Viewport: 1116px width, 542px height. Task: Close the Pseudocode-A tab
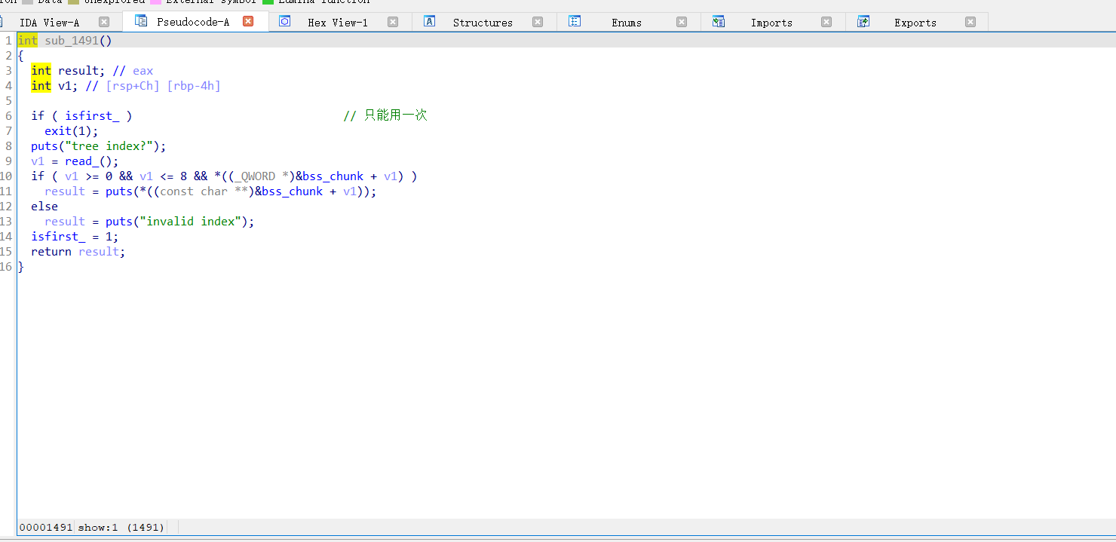(x=248, y=22)
